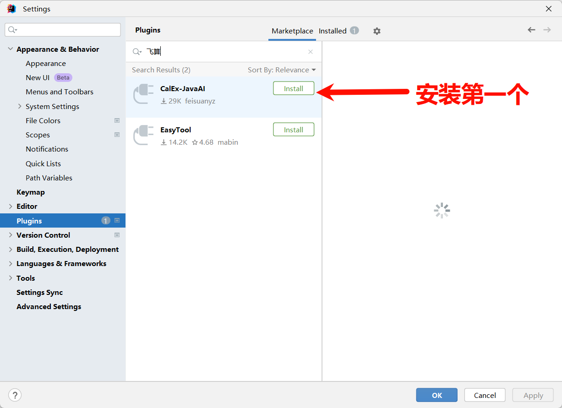Viewport: 562px width, 408px height.
Task: Switch to the Marketplace tab
Action: (x=292, y=31)
